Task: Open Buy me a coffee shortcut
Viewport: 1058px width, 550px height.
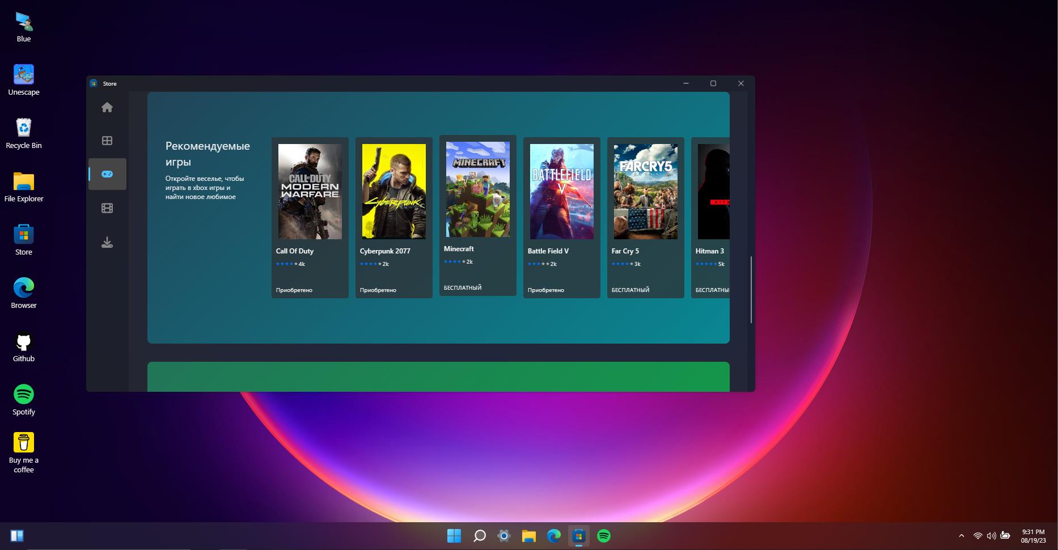Action: pos(24,452)
